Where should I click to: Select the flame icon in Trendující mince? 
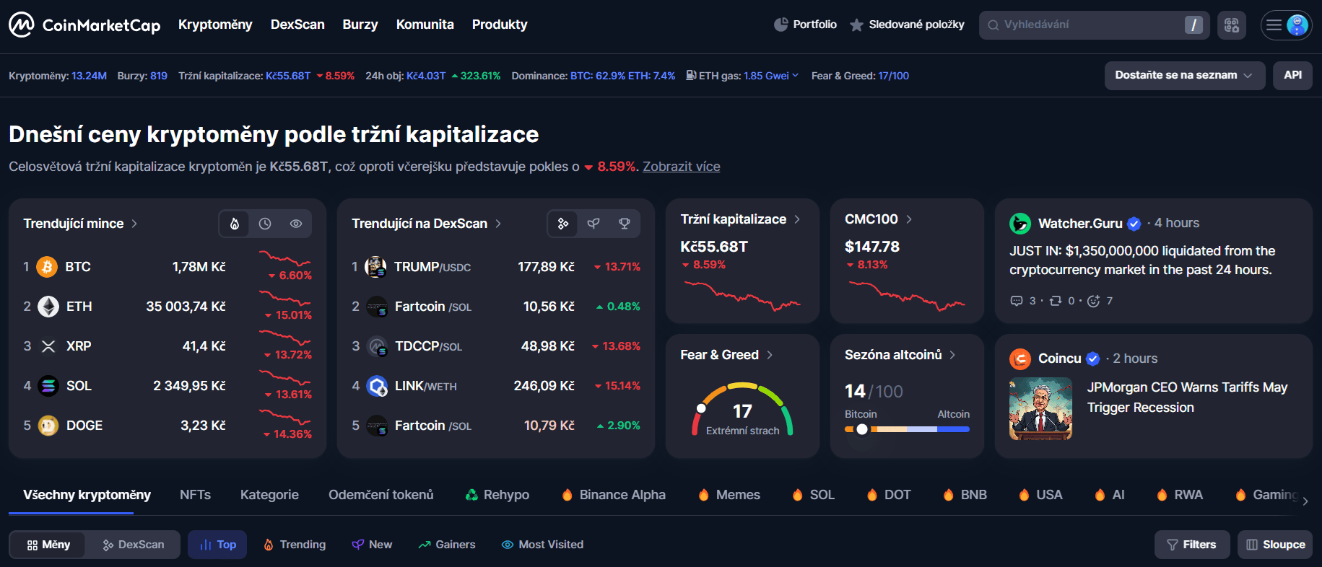pos(235,224)
